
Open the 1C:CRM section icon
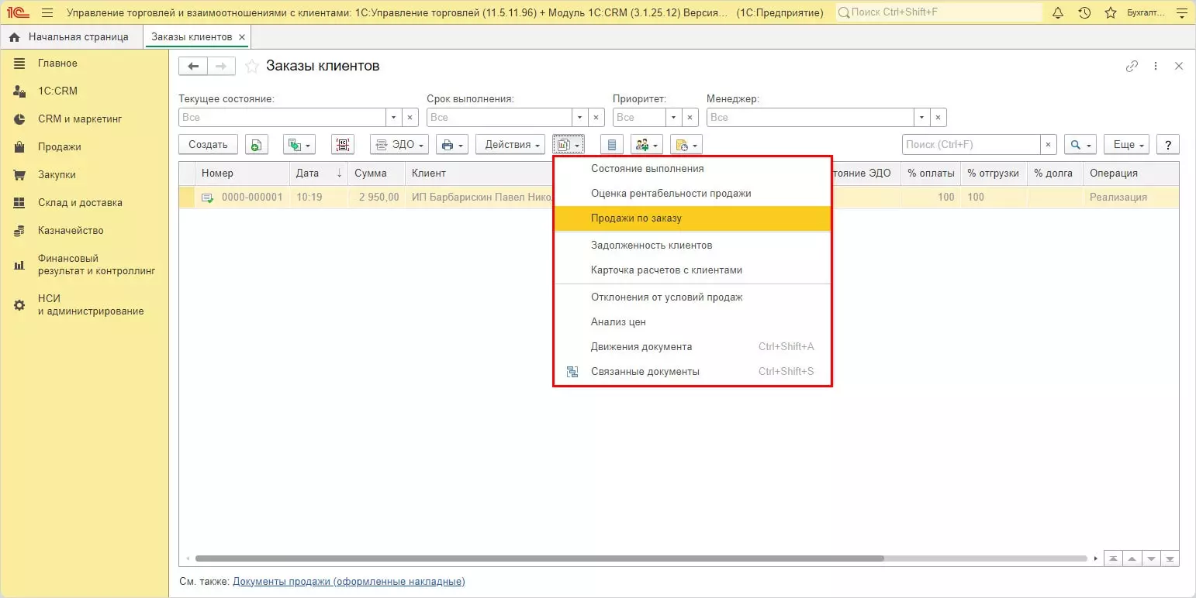coord(20,91)
